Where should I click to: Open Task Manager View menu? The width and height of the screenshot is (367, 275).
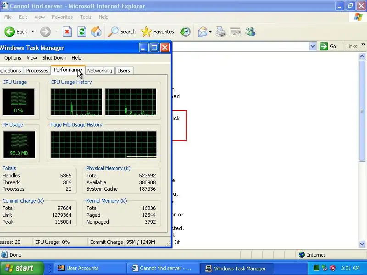tap(32, 58)
